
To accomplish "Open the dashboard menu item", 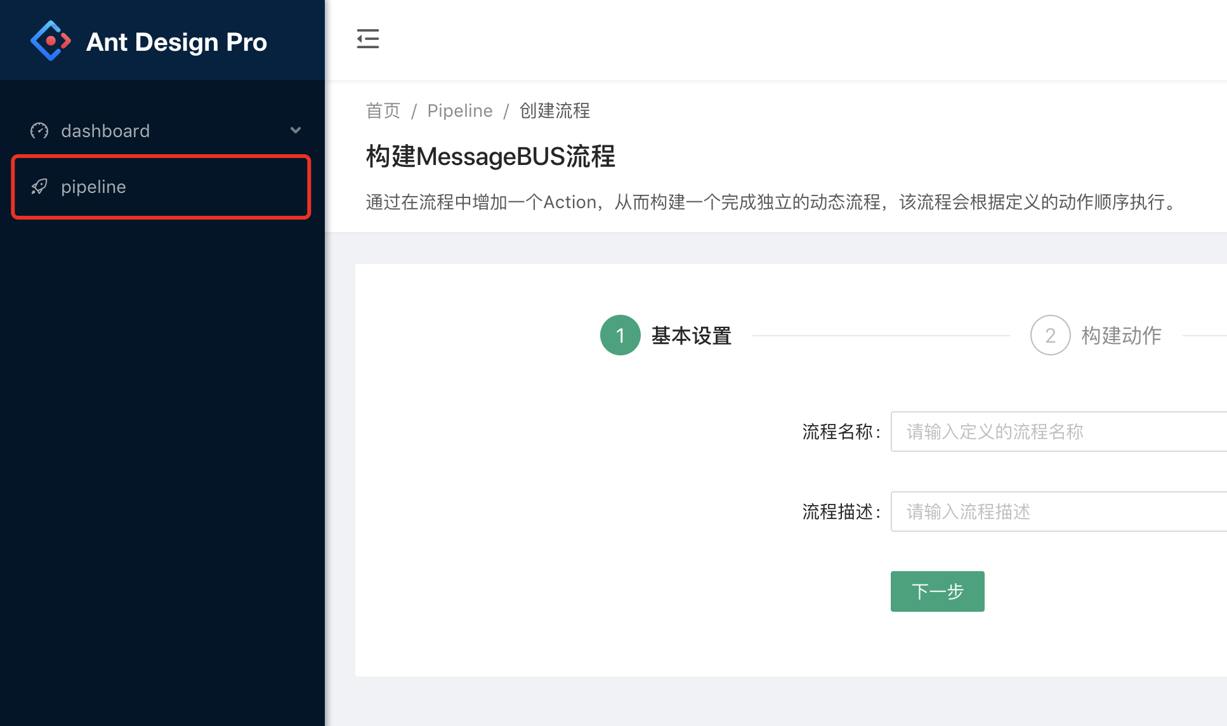I will pos(105,131).
